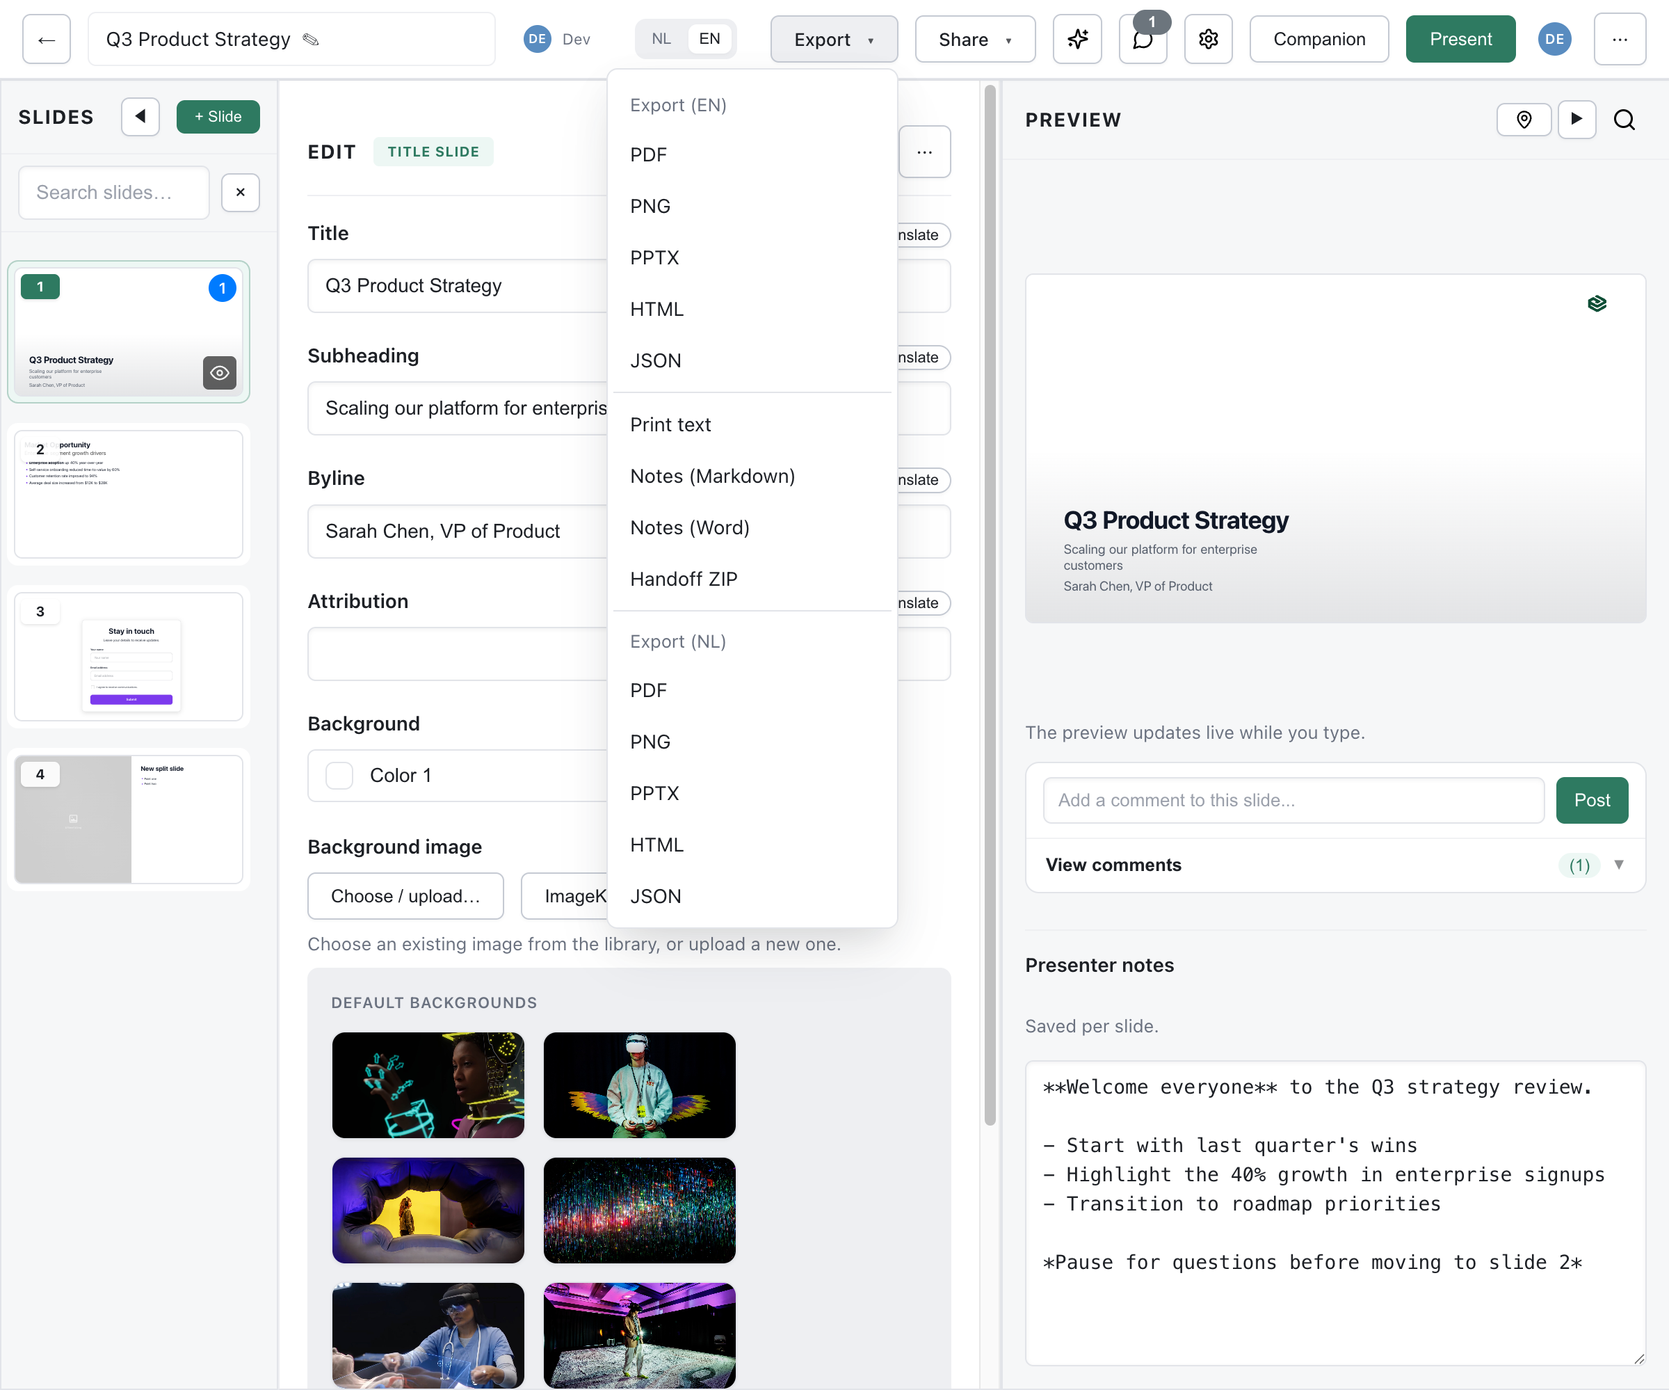Select Notes (Word) export
The width and height of the screenshot is (1669, 1390).
click(752, 528)
